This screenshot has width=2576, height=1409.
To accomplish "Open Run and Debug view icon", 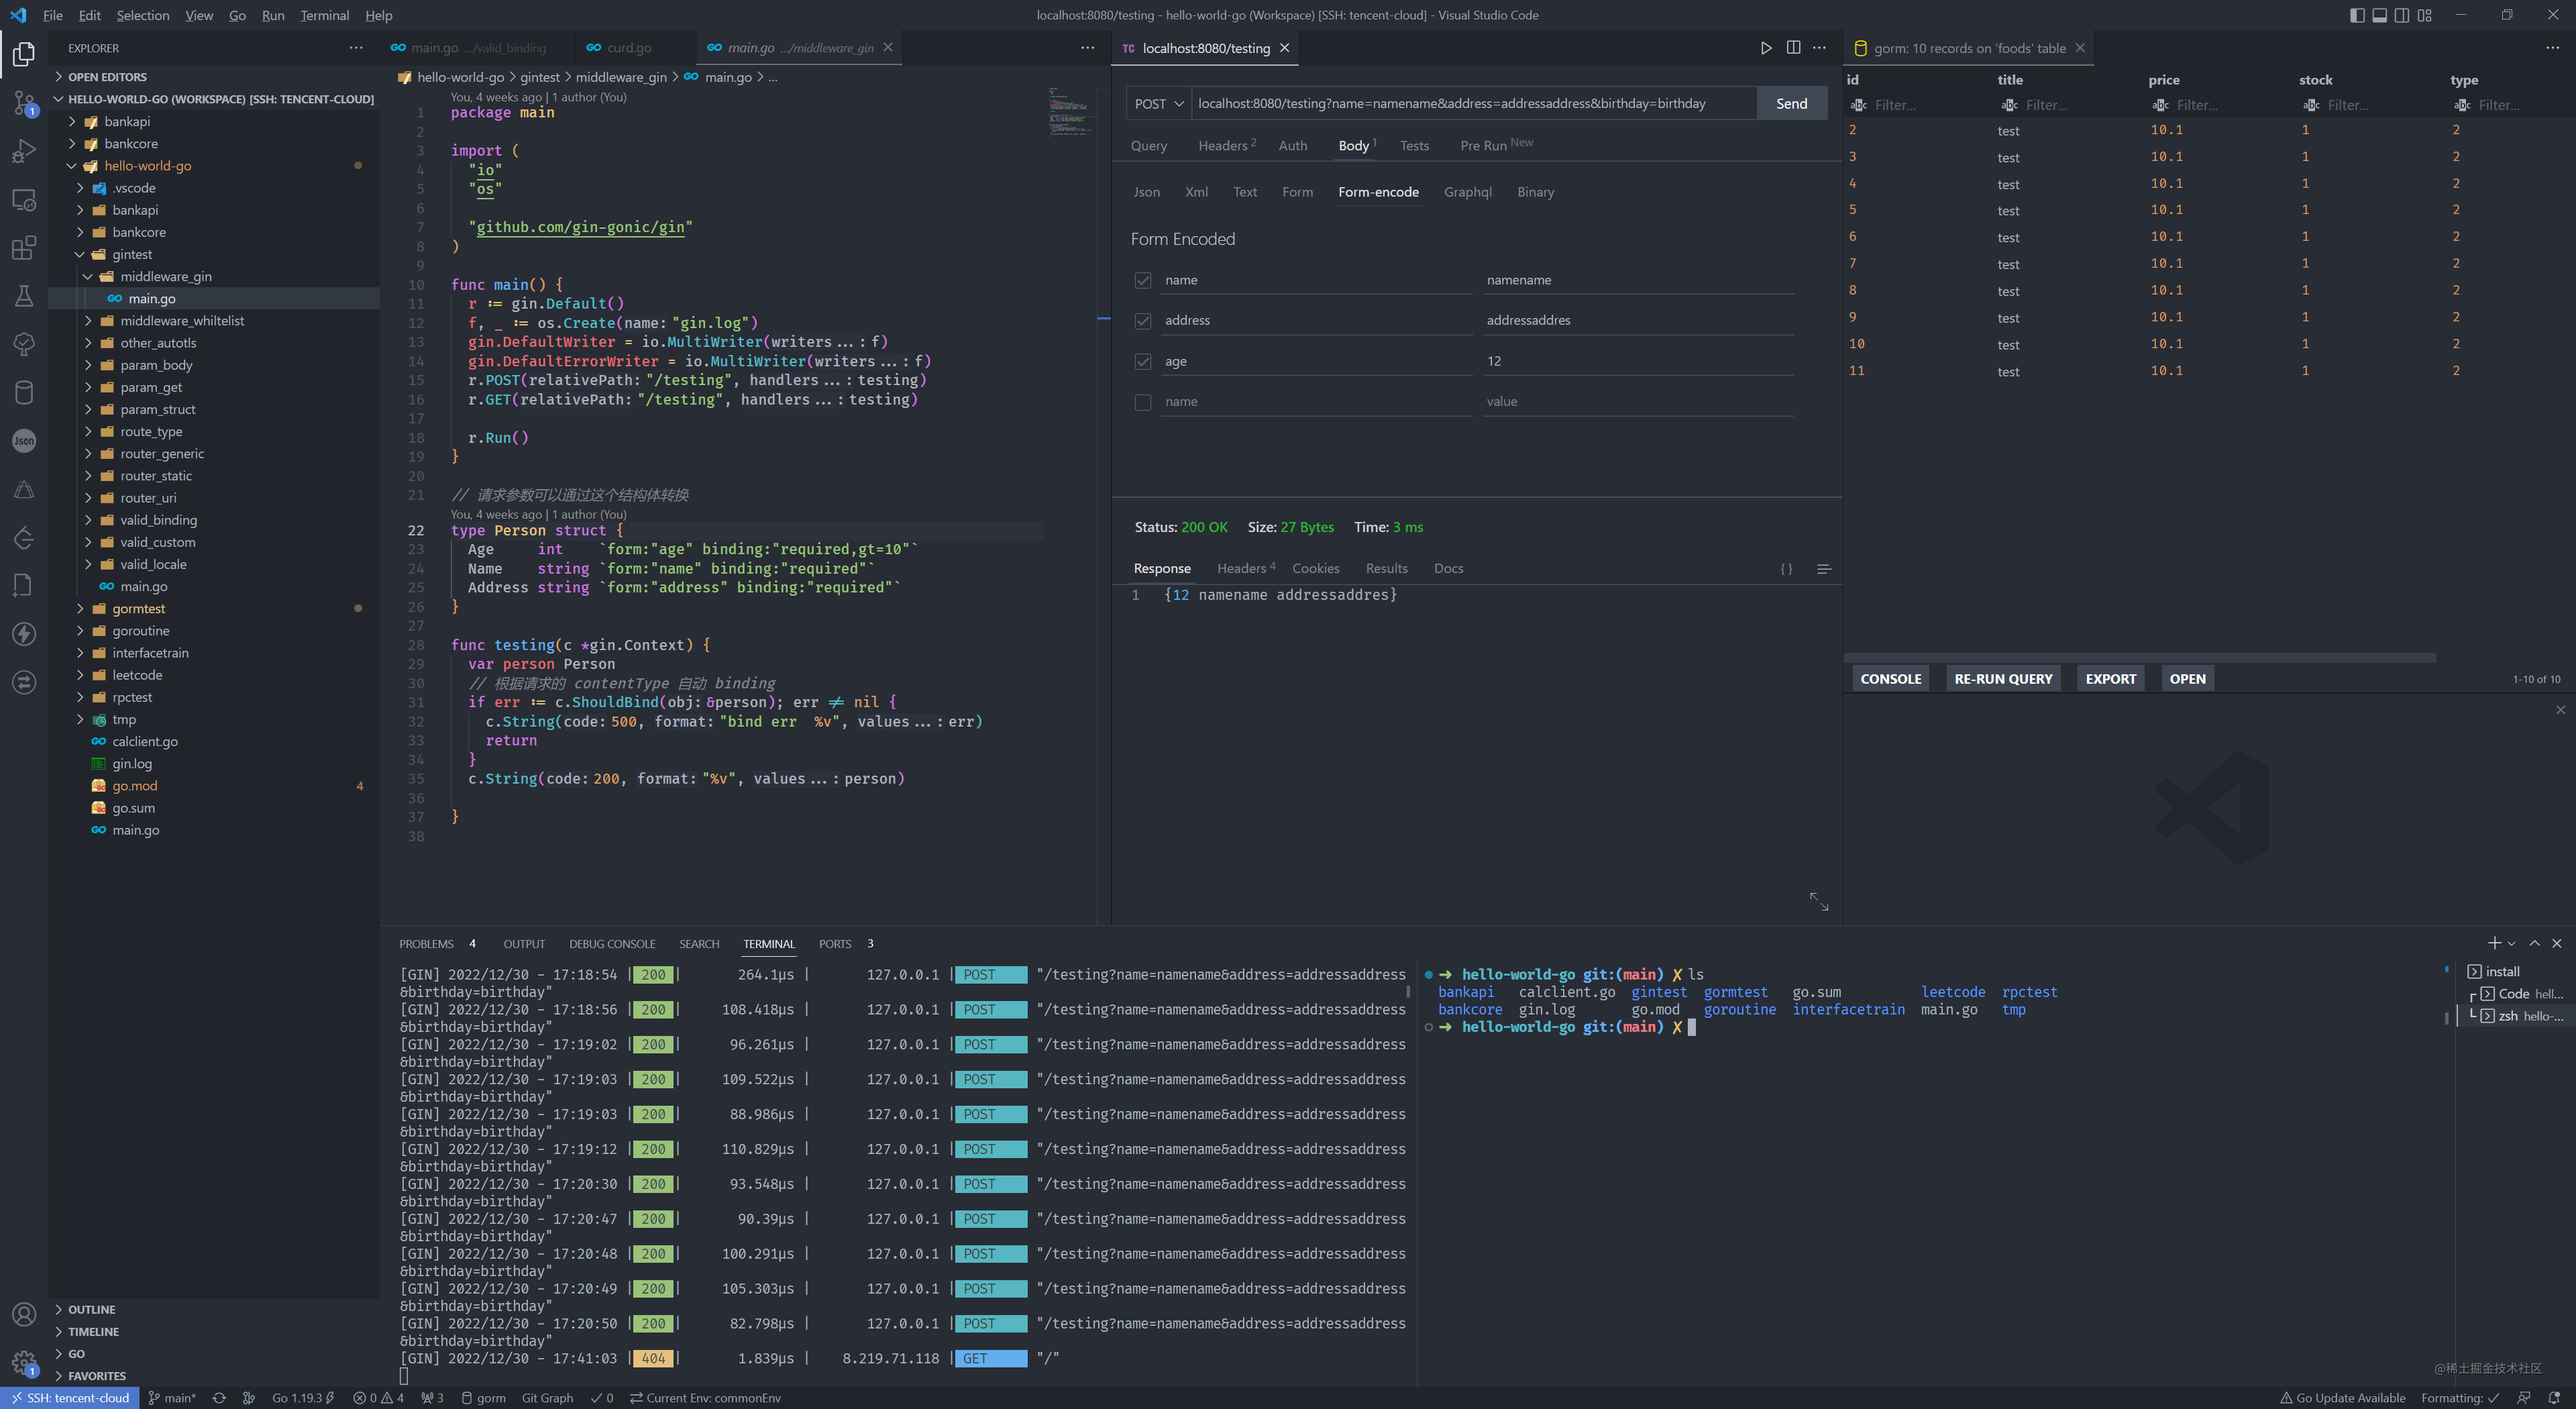I will coord(24,151).
